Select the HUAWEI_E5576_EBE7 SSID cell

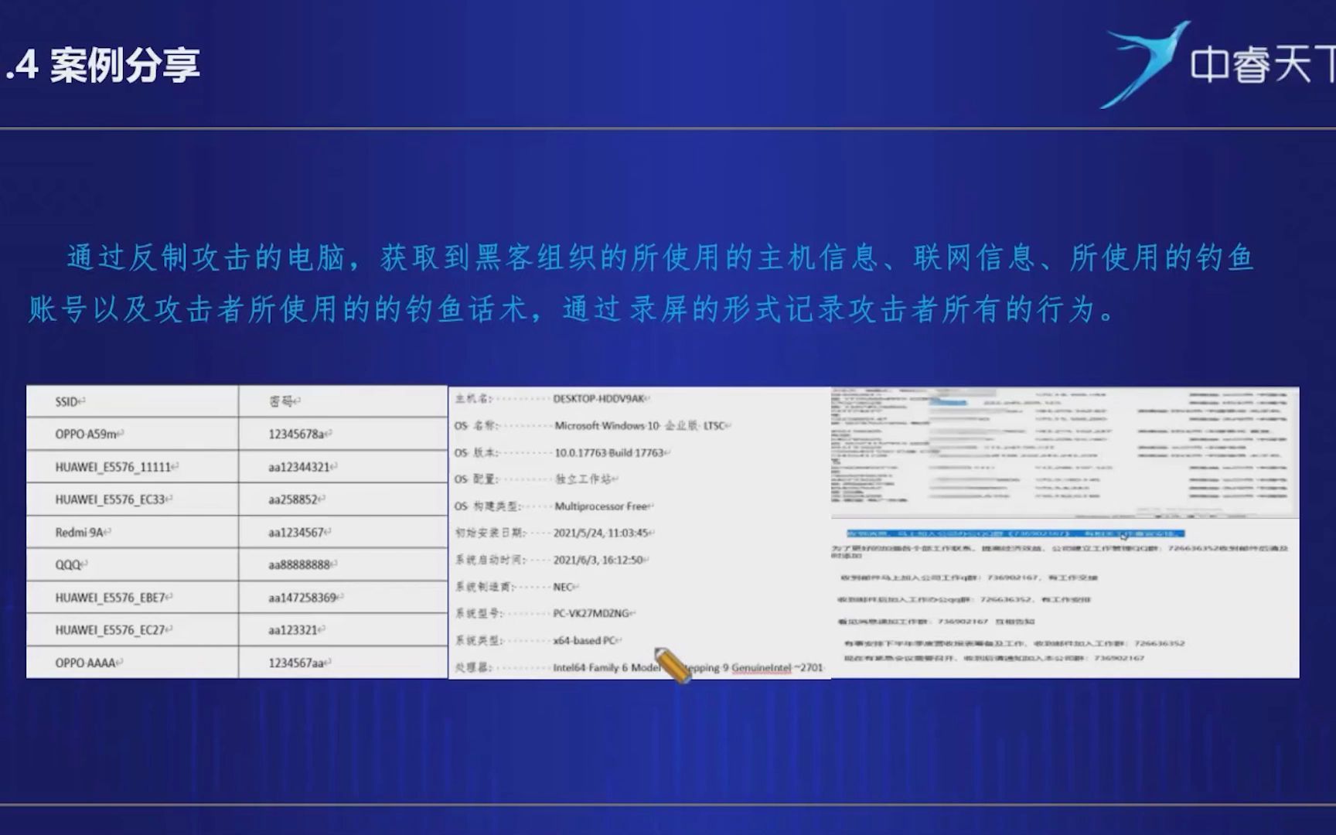coord(132,598)
